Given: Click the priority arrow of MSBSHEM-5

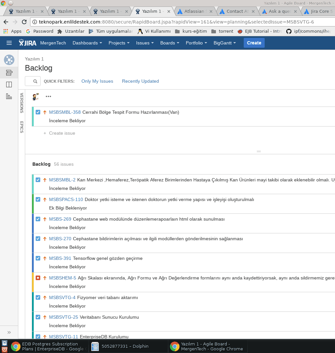Looking at the screenshot, I should point(44,278).
